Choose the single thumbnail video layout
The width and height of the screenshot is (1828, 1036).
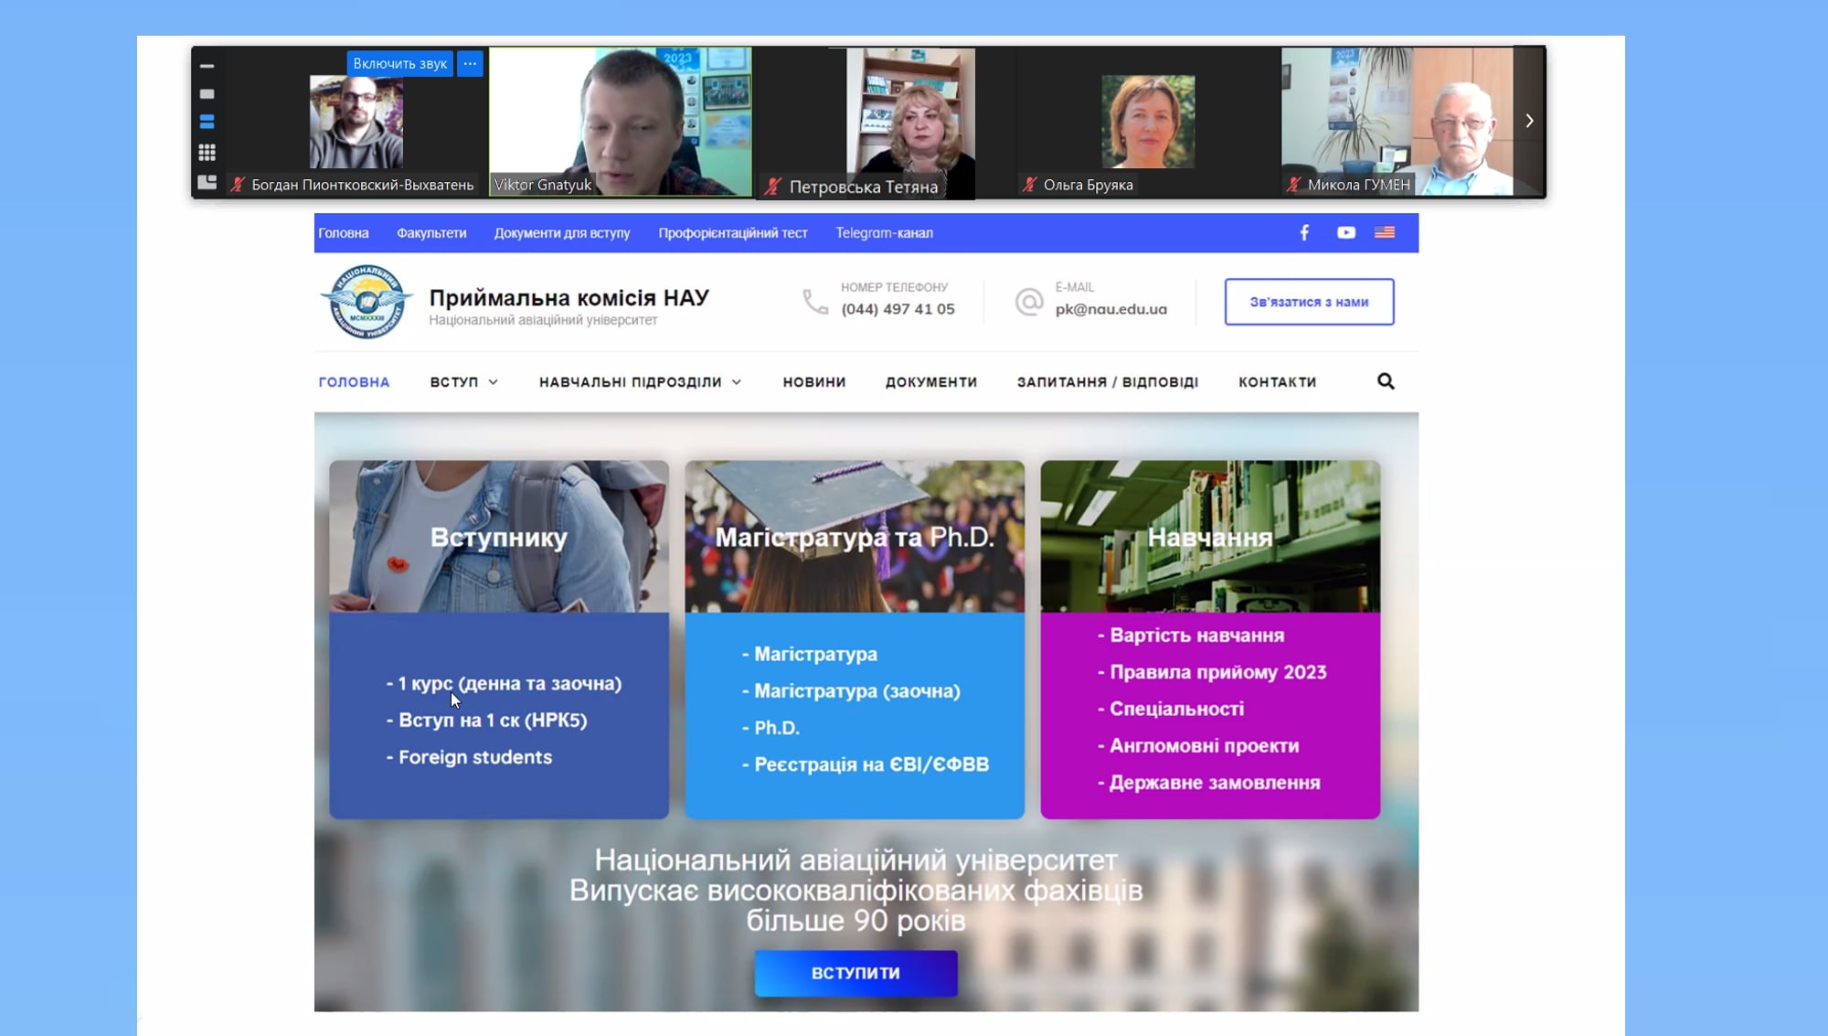click(207, 94)
